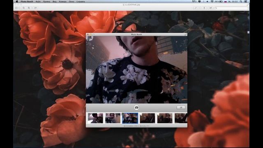Click the volume icon in the menu bar

tap(207, 1)
